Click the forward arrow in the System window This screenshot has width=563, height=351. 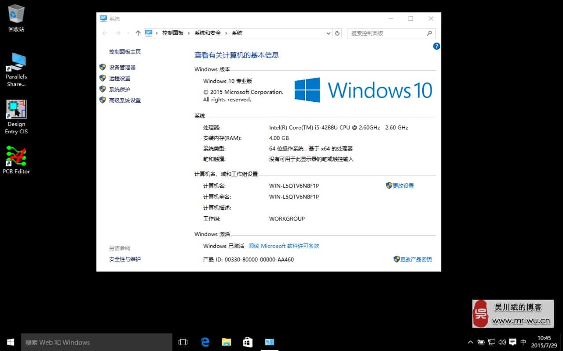tap(117, 33)
